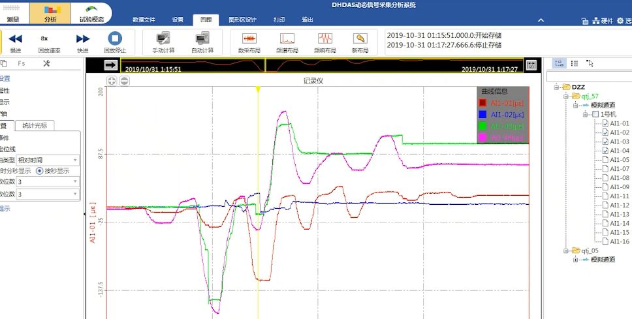
Task: Stop playback with 回放停止 icon
Action: pyautogui.click(x=115, y=38)
